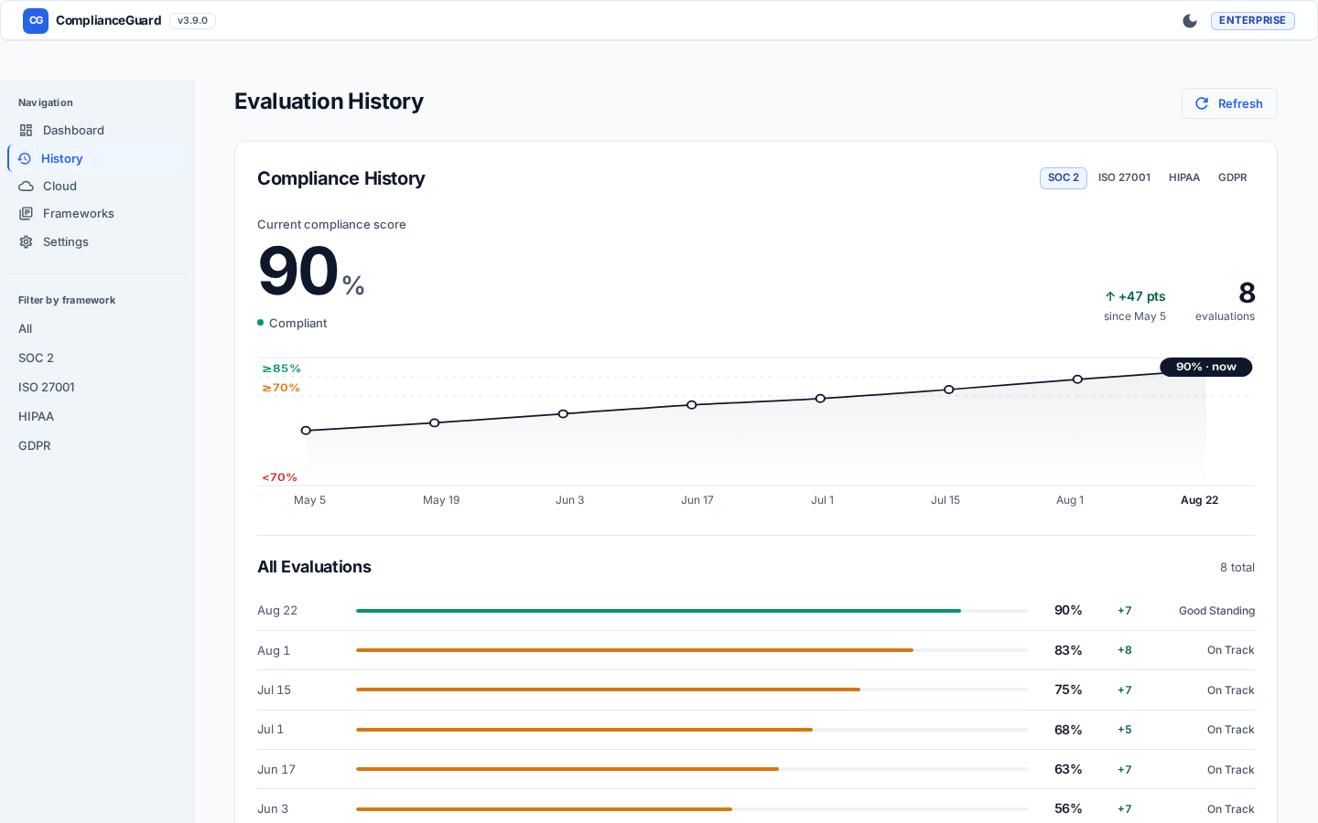
Task: Filter by ISO 27001 in sidebar
Action: click(97, 387)
